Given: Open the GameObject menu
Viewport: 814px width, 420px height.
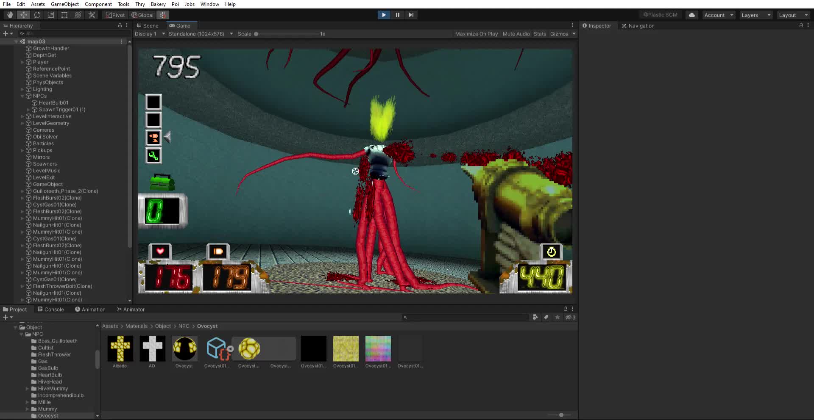Looking at the screenshot, I should pyautogui.click(x=65, y=4).
